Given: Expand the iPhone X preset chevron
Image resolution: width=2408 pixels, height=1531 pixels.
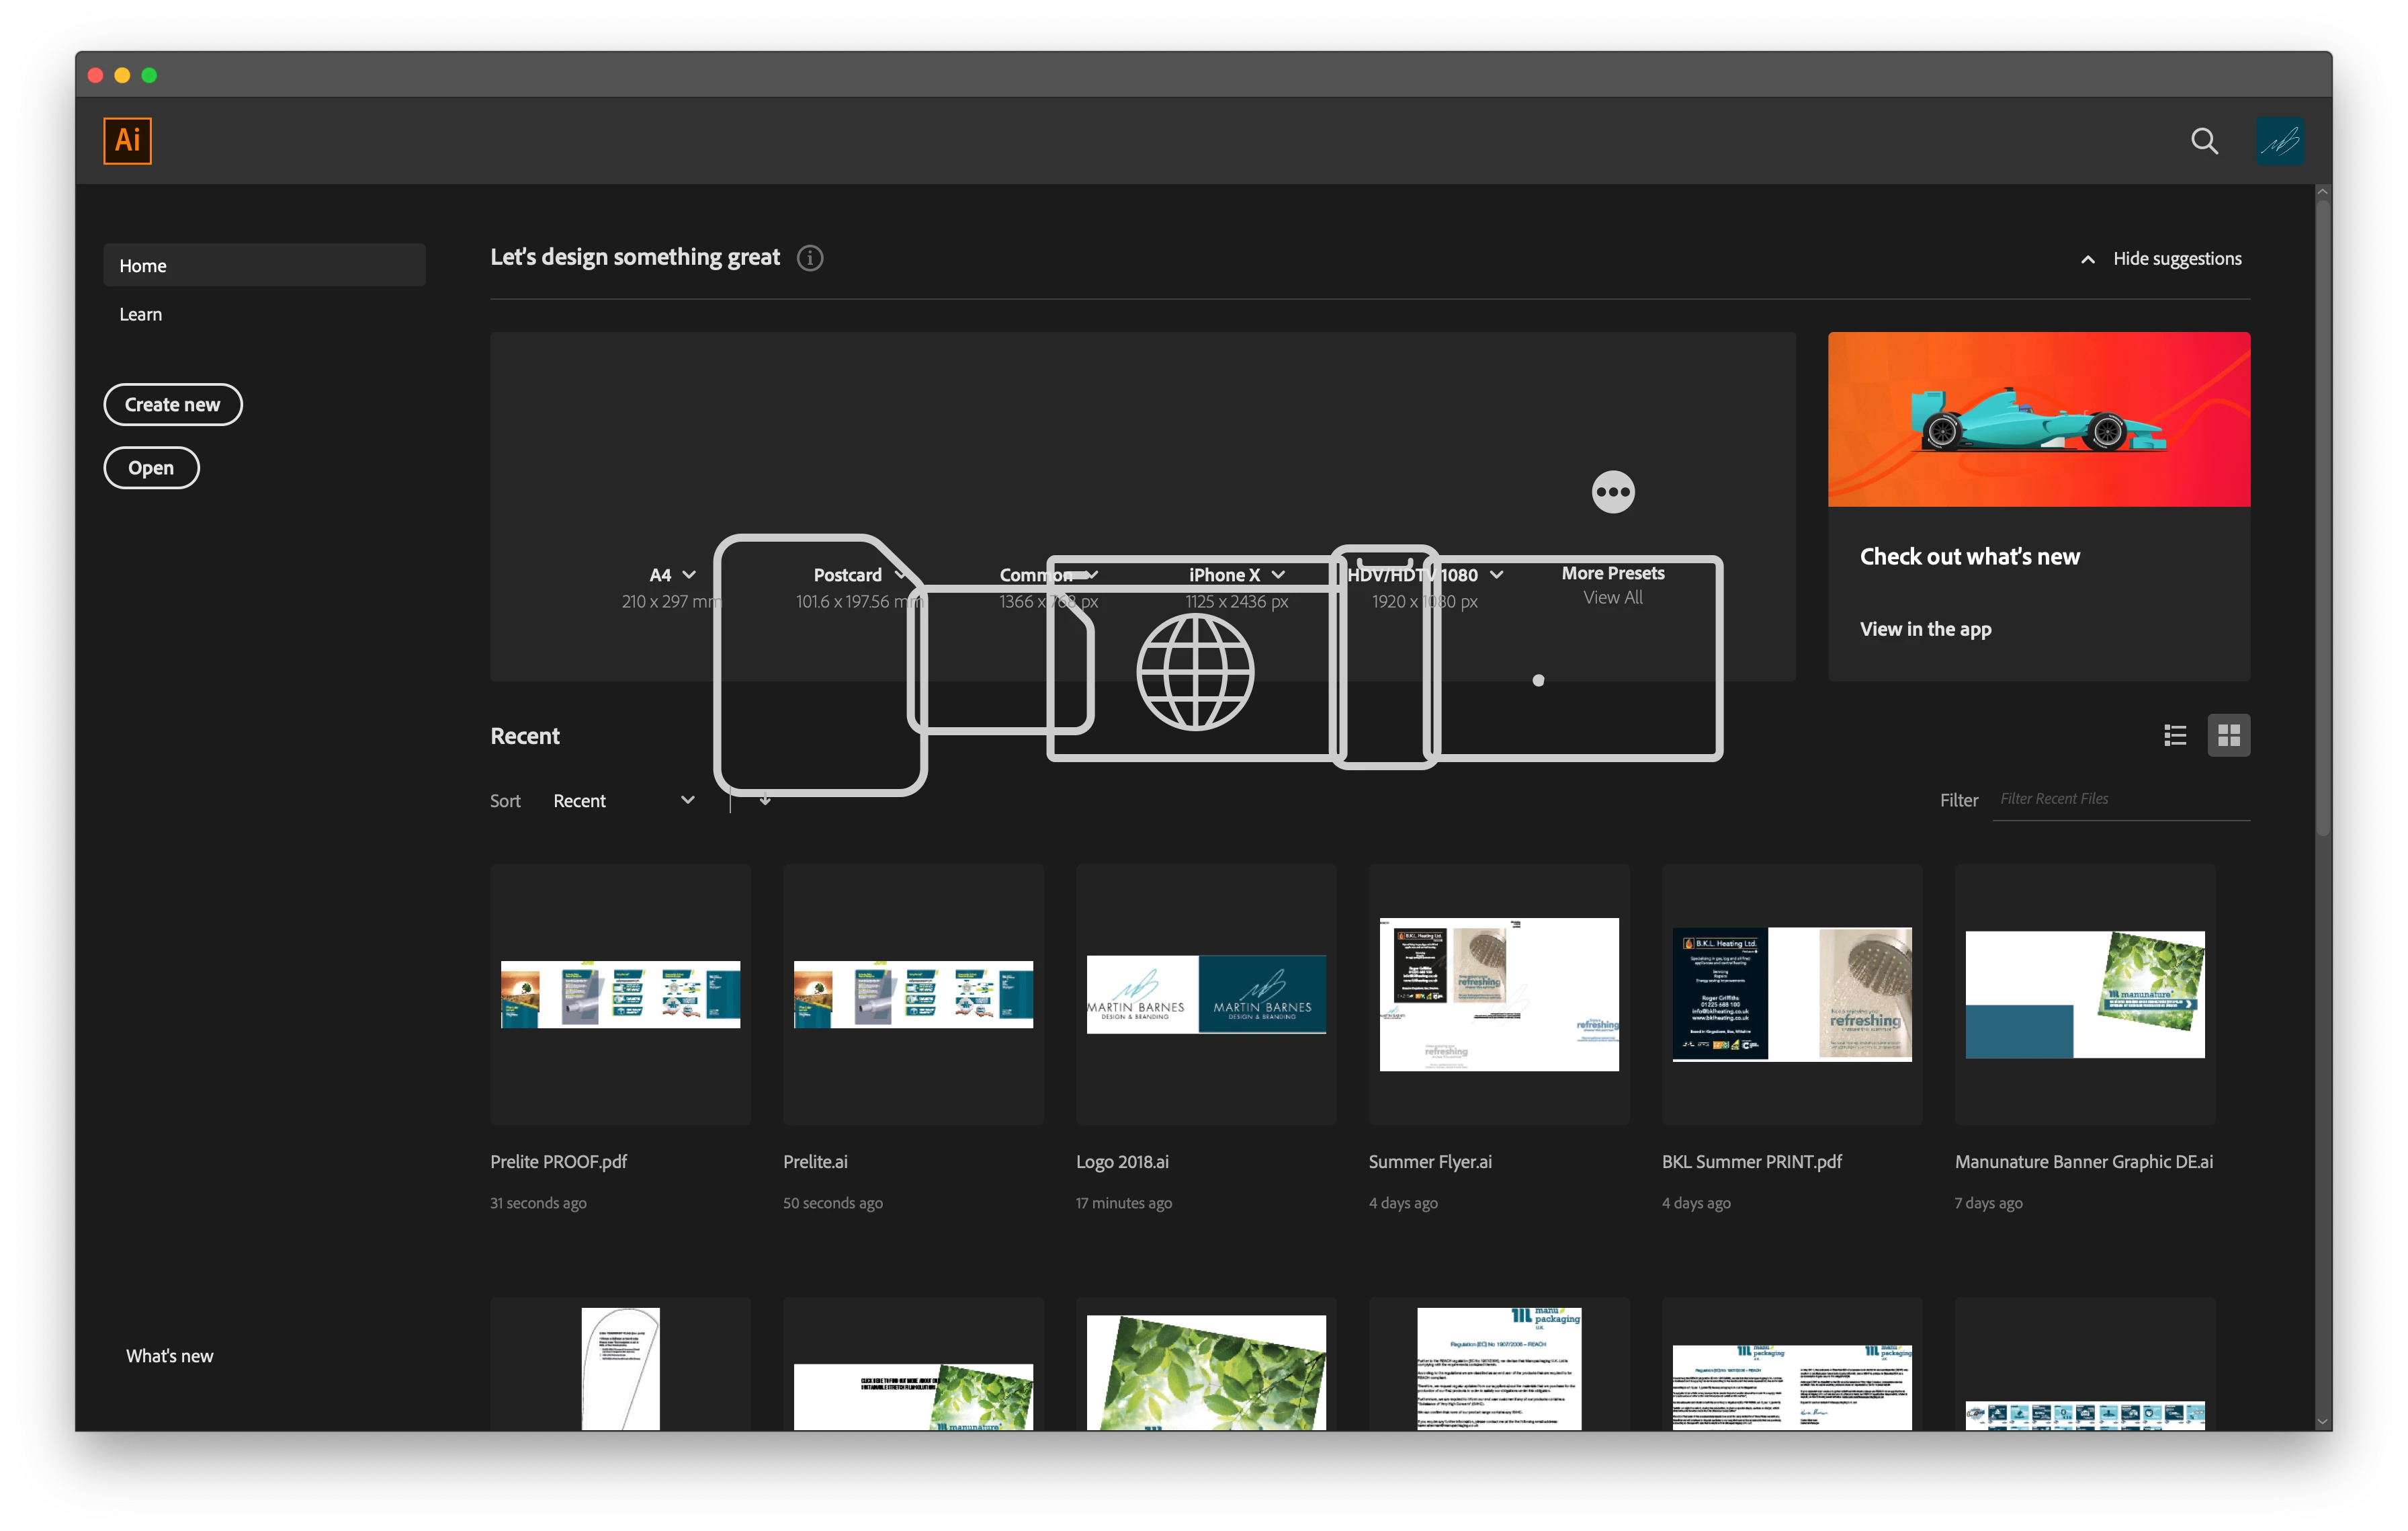Looking at the screenshot, I should pyautogui.click(x=1278, y=575).
